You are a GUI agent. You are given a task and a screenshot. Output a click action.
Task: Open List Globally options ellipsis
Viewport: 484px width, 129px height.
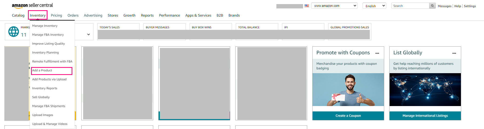pos(454,53)
